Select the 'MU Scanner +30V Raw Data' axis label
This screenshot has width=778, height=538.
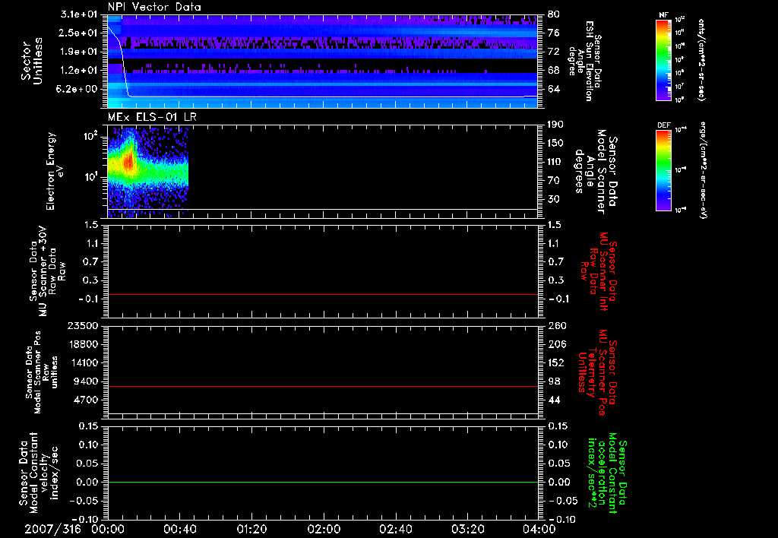tap(47, 271)
